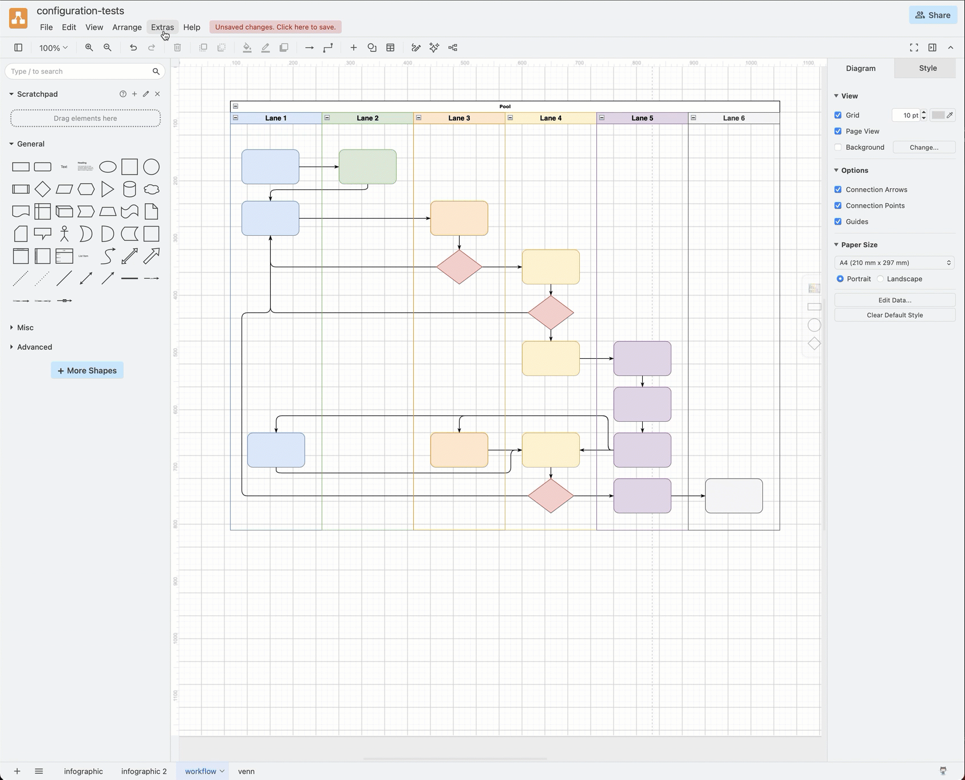Select Landscape orientation
Screen dimensions: 965x780
pos(880,279)
